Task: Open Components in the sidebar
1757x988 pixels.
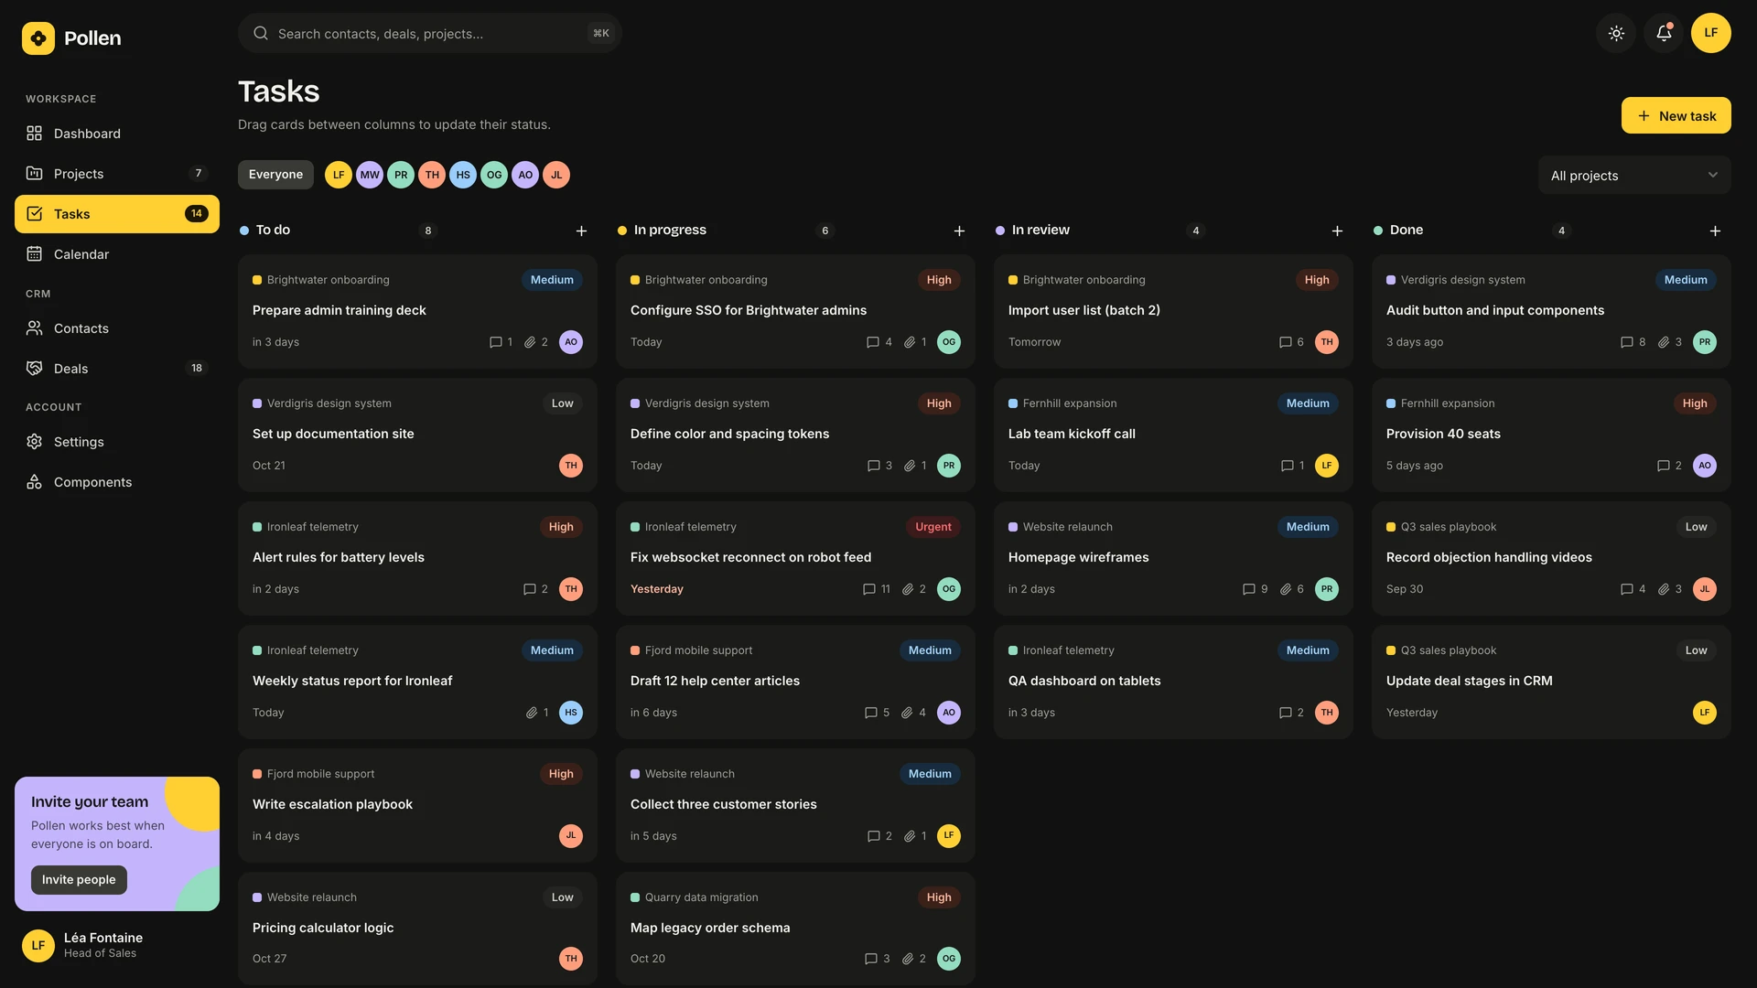Action: click(117, 482)
